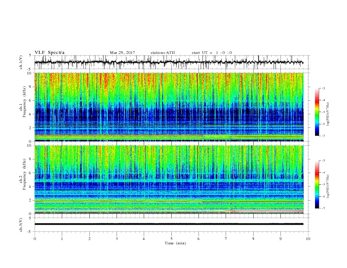
Task: Click the upper PSD color scale bar
Action: (x=317, y=112)
